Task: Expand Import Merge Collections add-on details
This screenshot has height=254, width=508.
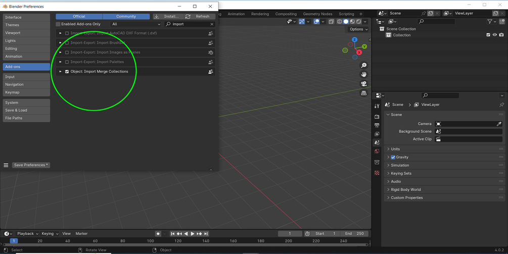Action: point(60,72)
